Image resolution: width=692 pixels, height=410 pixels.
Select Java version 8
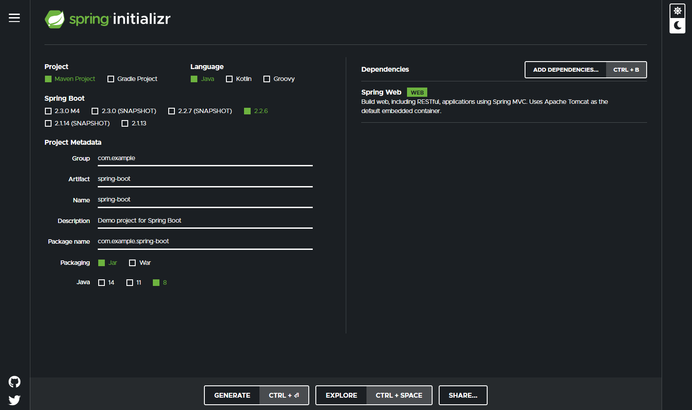click(160, 282)
